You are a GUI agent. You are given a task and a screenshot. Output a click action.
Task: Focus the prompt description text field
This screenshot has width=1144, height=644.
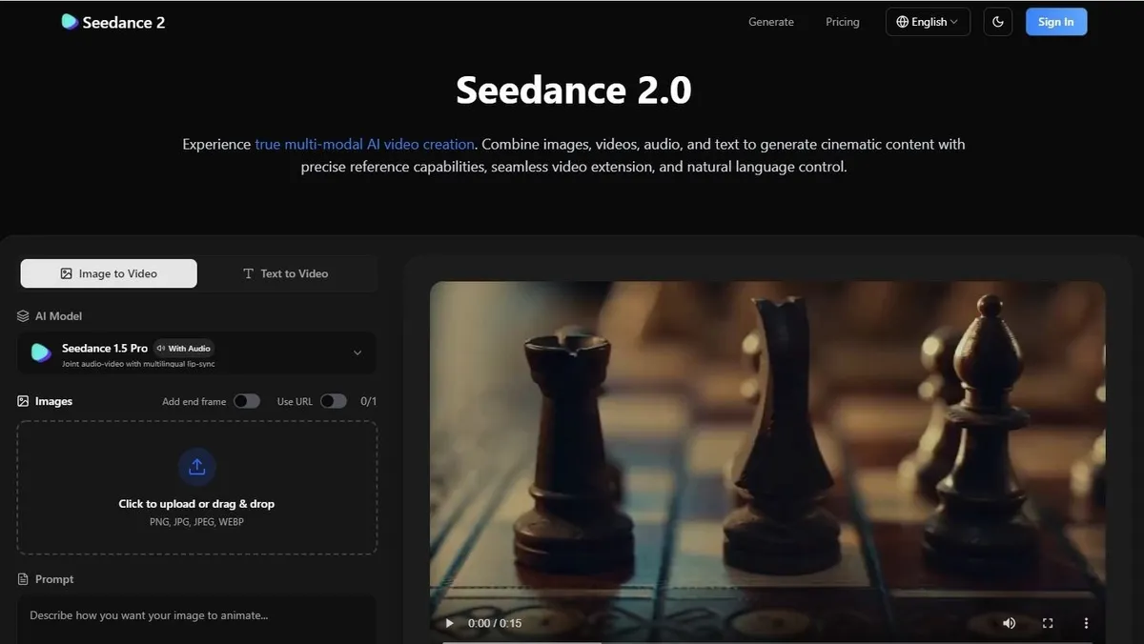click(x=196, y=616)
